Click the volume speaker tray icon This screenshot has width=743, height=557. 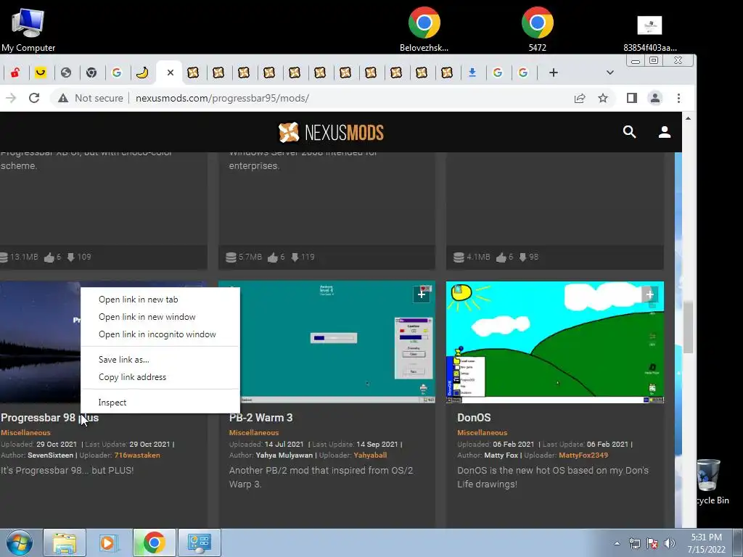click(x=669, y=543)
